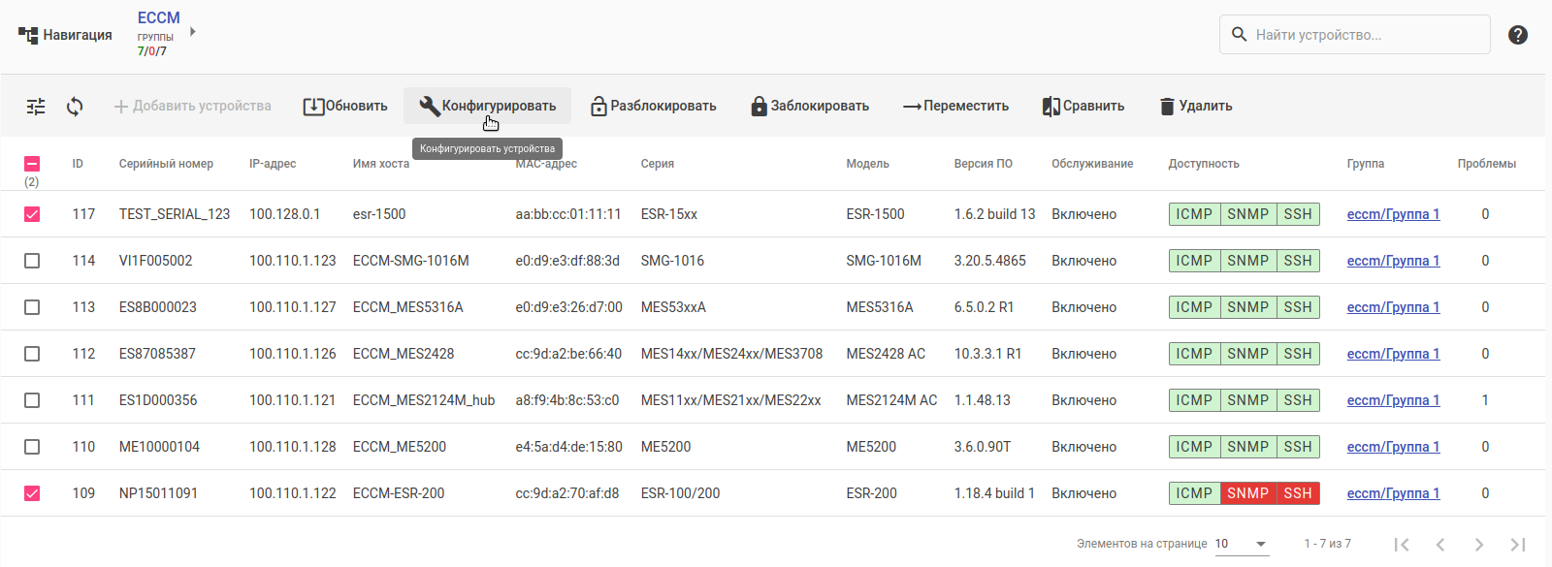Click the Удалить trash button
Viewport: 1552px width, 567px height.
click(x=1195, y=107)
